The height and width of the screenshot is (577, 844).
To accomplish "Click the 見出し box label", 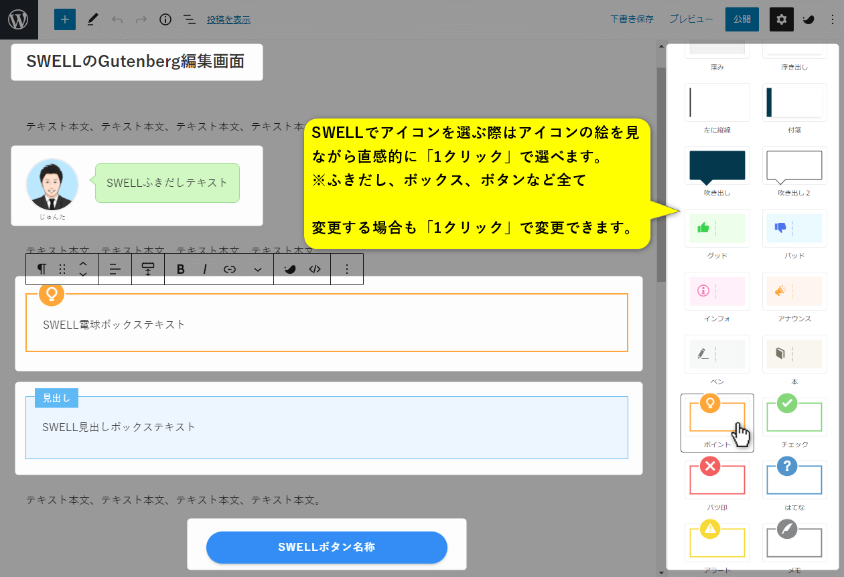I will click(56, 398).
